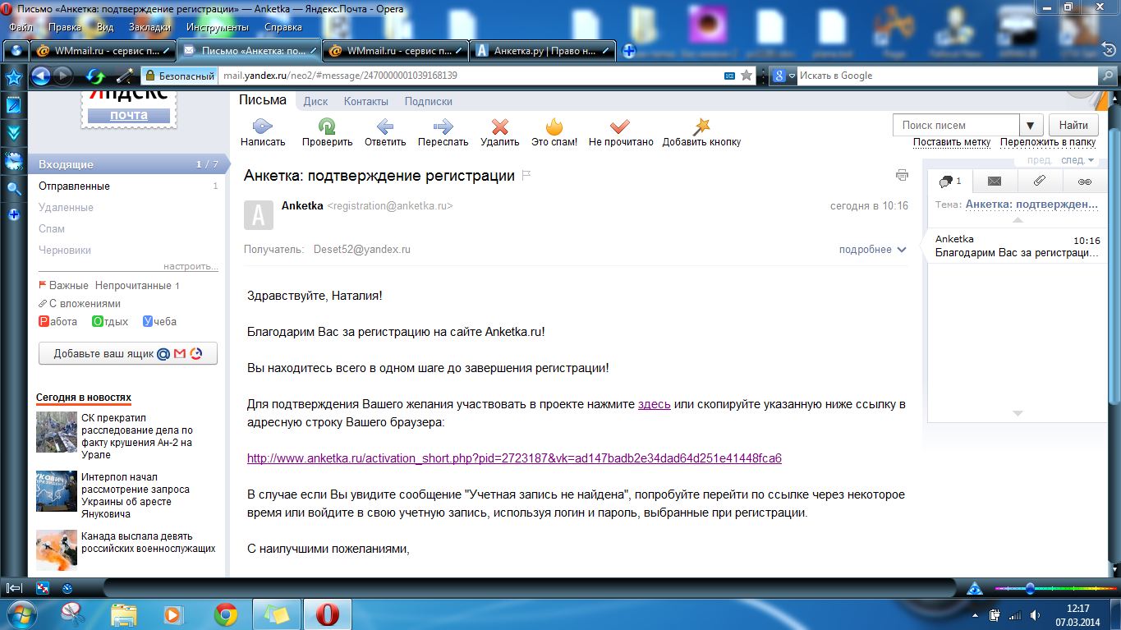Open the СК прекратил расследование news thumbnail
Screen dimensions: 1121x630
[57, 432]
